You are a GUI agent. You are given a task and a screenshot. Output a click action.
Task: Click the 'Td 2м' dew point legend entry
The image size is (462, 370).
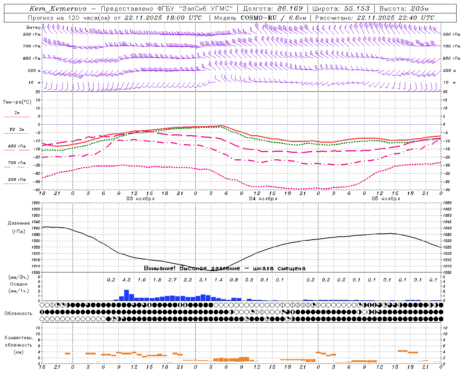pos(17,129)
